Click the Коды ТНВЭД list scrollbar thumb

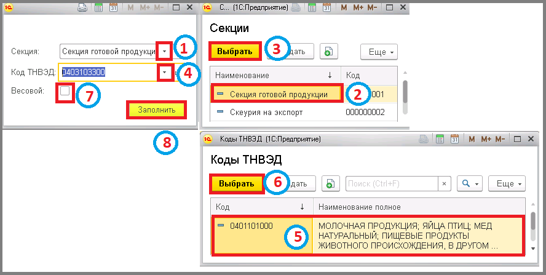coord(532,221)
